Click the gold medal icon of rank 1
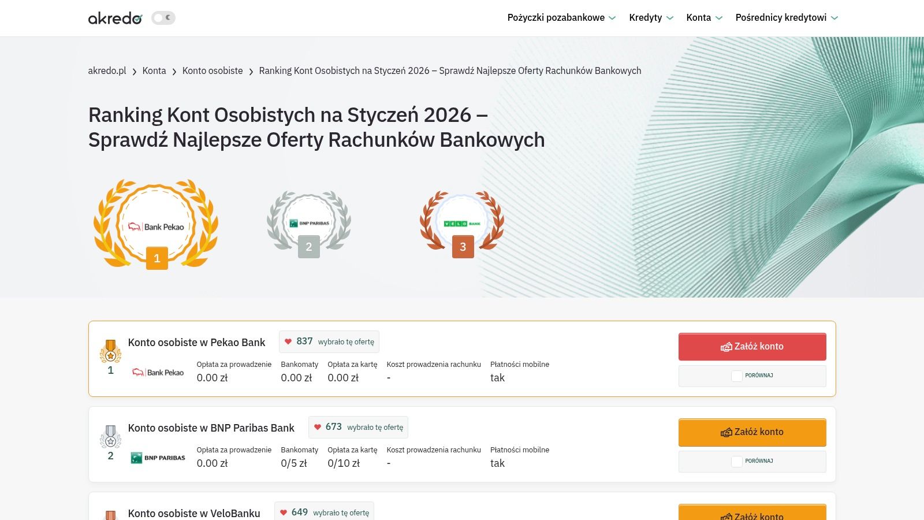The height and width of the screenshot is (520, 924). [x=110, y=351]
